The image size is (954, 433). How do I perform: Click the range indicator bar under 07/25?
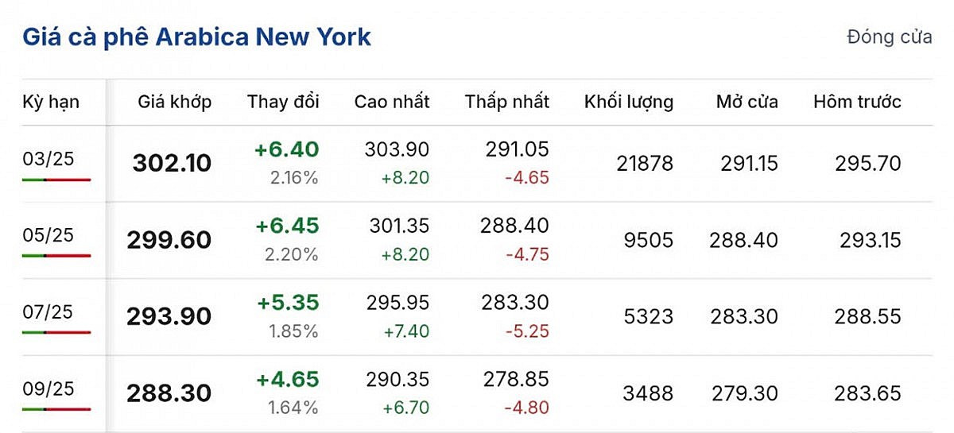tap(56, 332)
